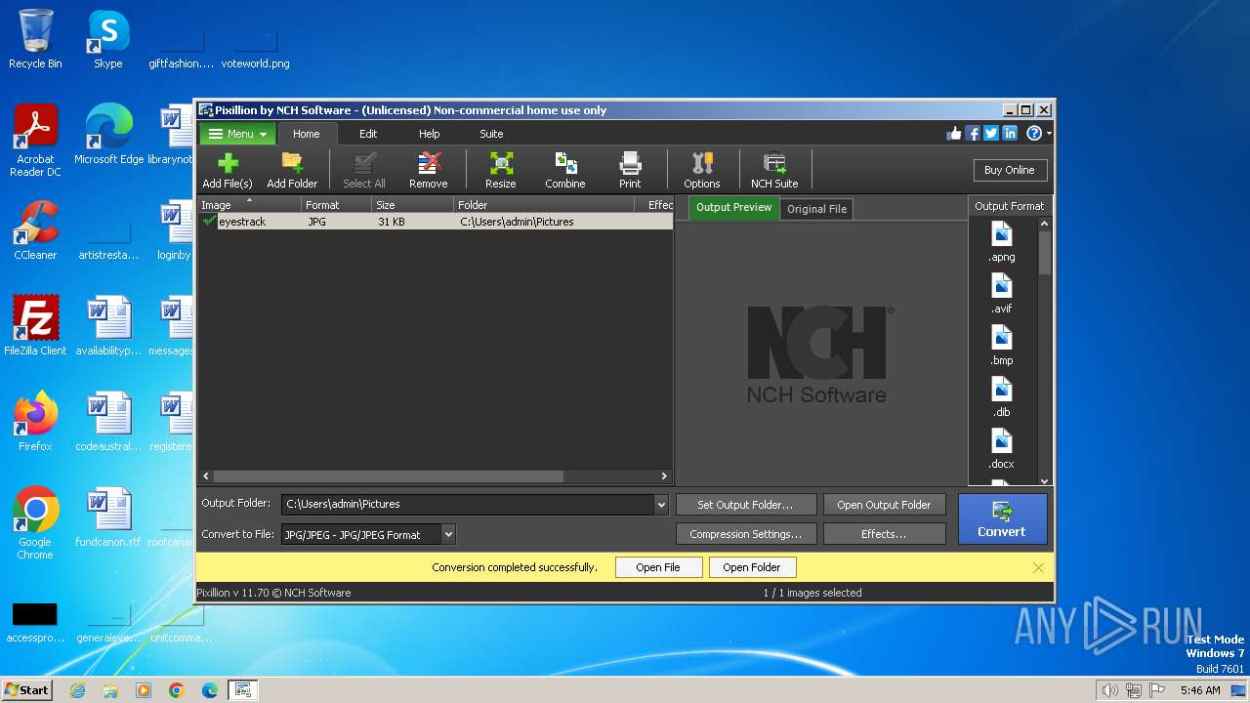Screen dimensions: 1250x703
Task: Launch Skype from desktop
Action: [x=108, y=39]
